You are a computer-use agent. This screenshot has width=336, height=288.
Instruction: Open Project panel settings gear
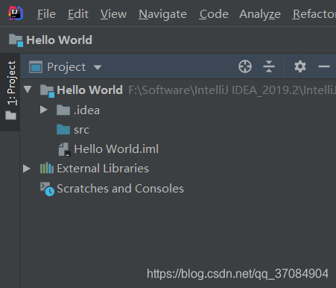[300, 66]
